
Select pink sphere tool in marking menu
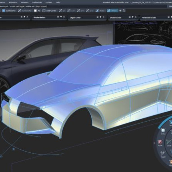(160, 142)
